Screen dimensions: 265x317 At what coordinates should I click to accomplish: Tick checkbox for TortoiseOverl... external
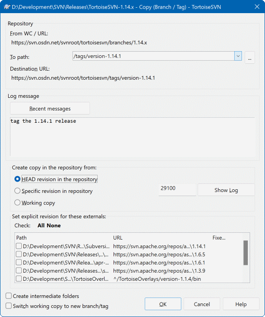(x=19, y=279)
